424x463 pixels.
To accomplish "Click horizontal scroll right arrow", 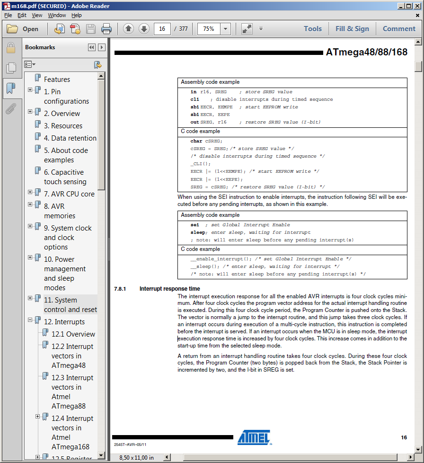I will click(410, 457).
